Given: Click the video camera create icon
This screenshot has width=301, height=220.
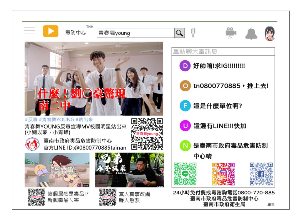Looking at the screenshot, I should (x=231, y=33).
